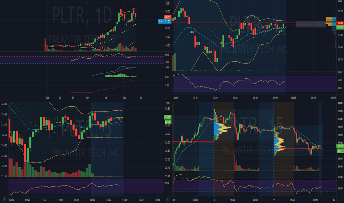Click the 'Dec' date label on daily chart

pyautogui.click(x=124, y=98)
